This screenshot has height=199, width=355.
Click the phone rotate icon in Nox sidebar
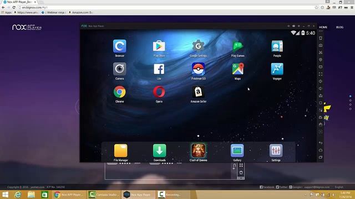point(321,38)
